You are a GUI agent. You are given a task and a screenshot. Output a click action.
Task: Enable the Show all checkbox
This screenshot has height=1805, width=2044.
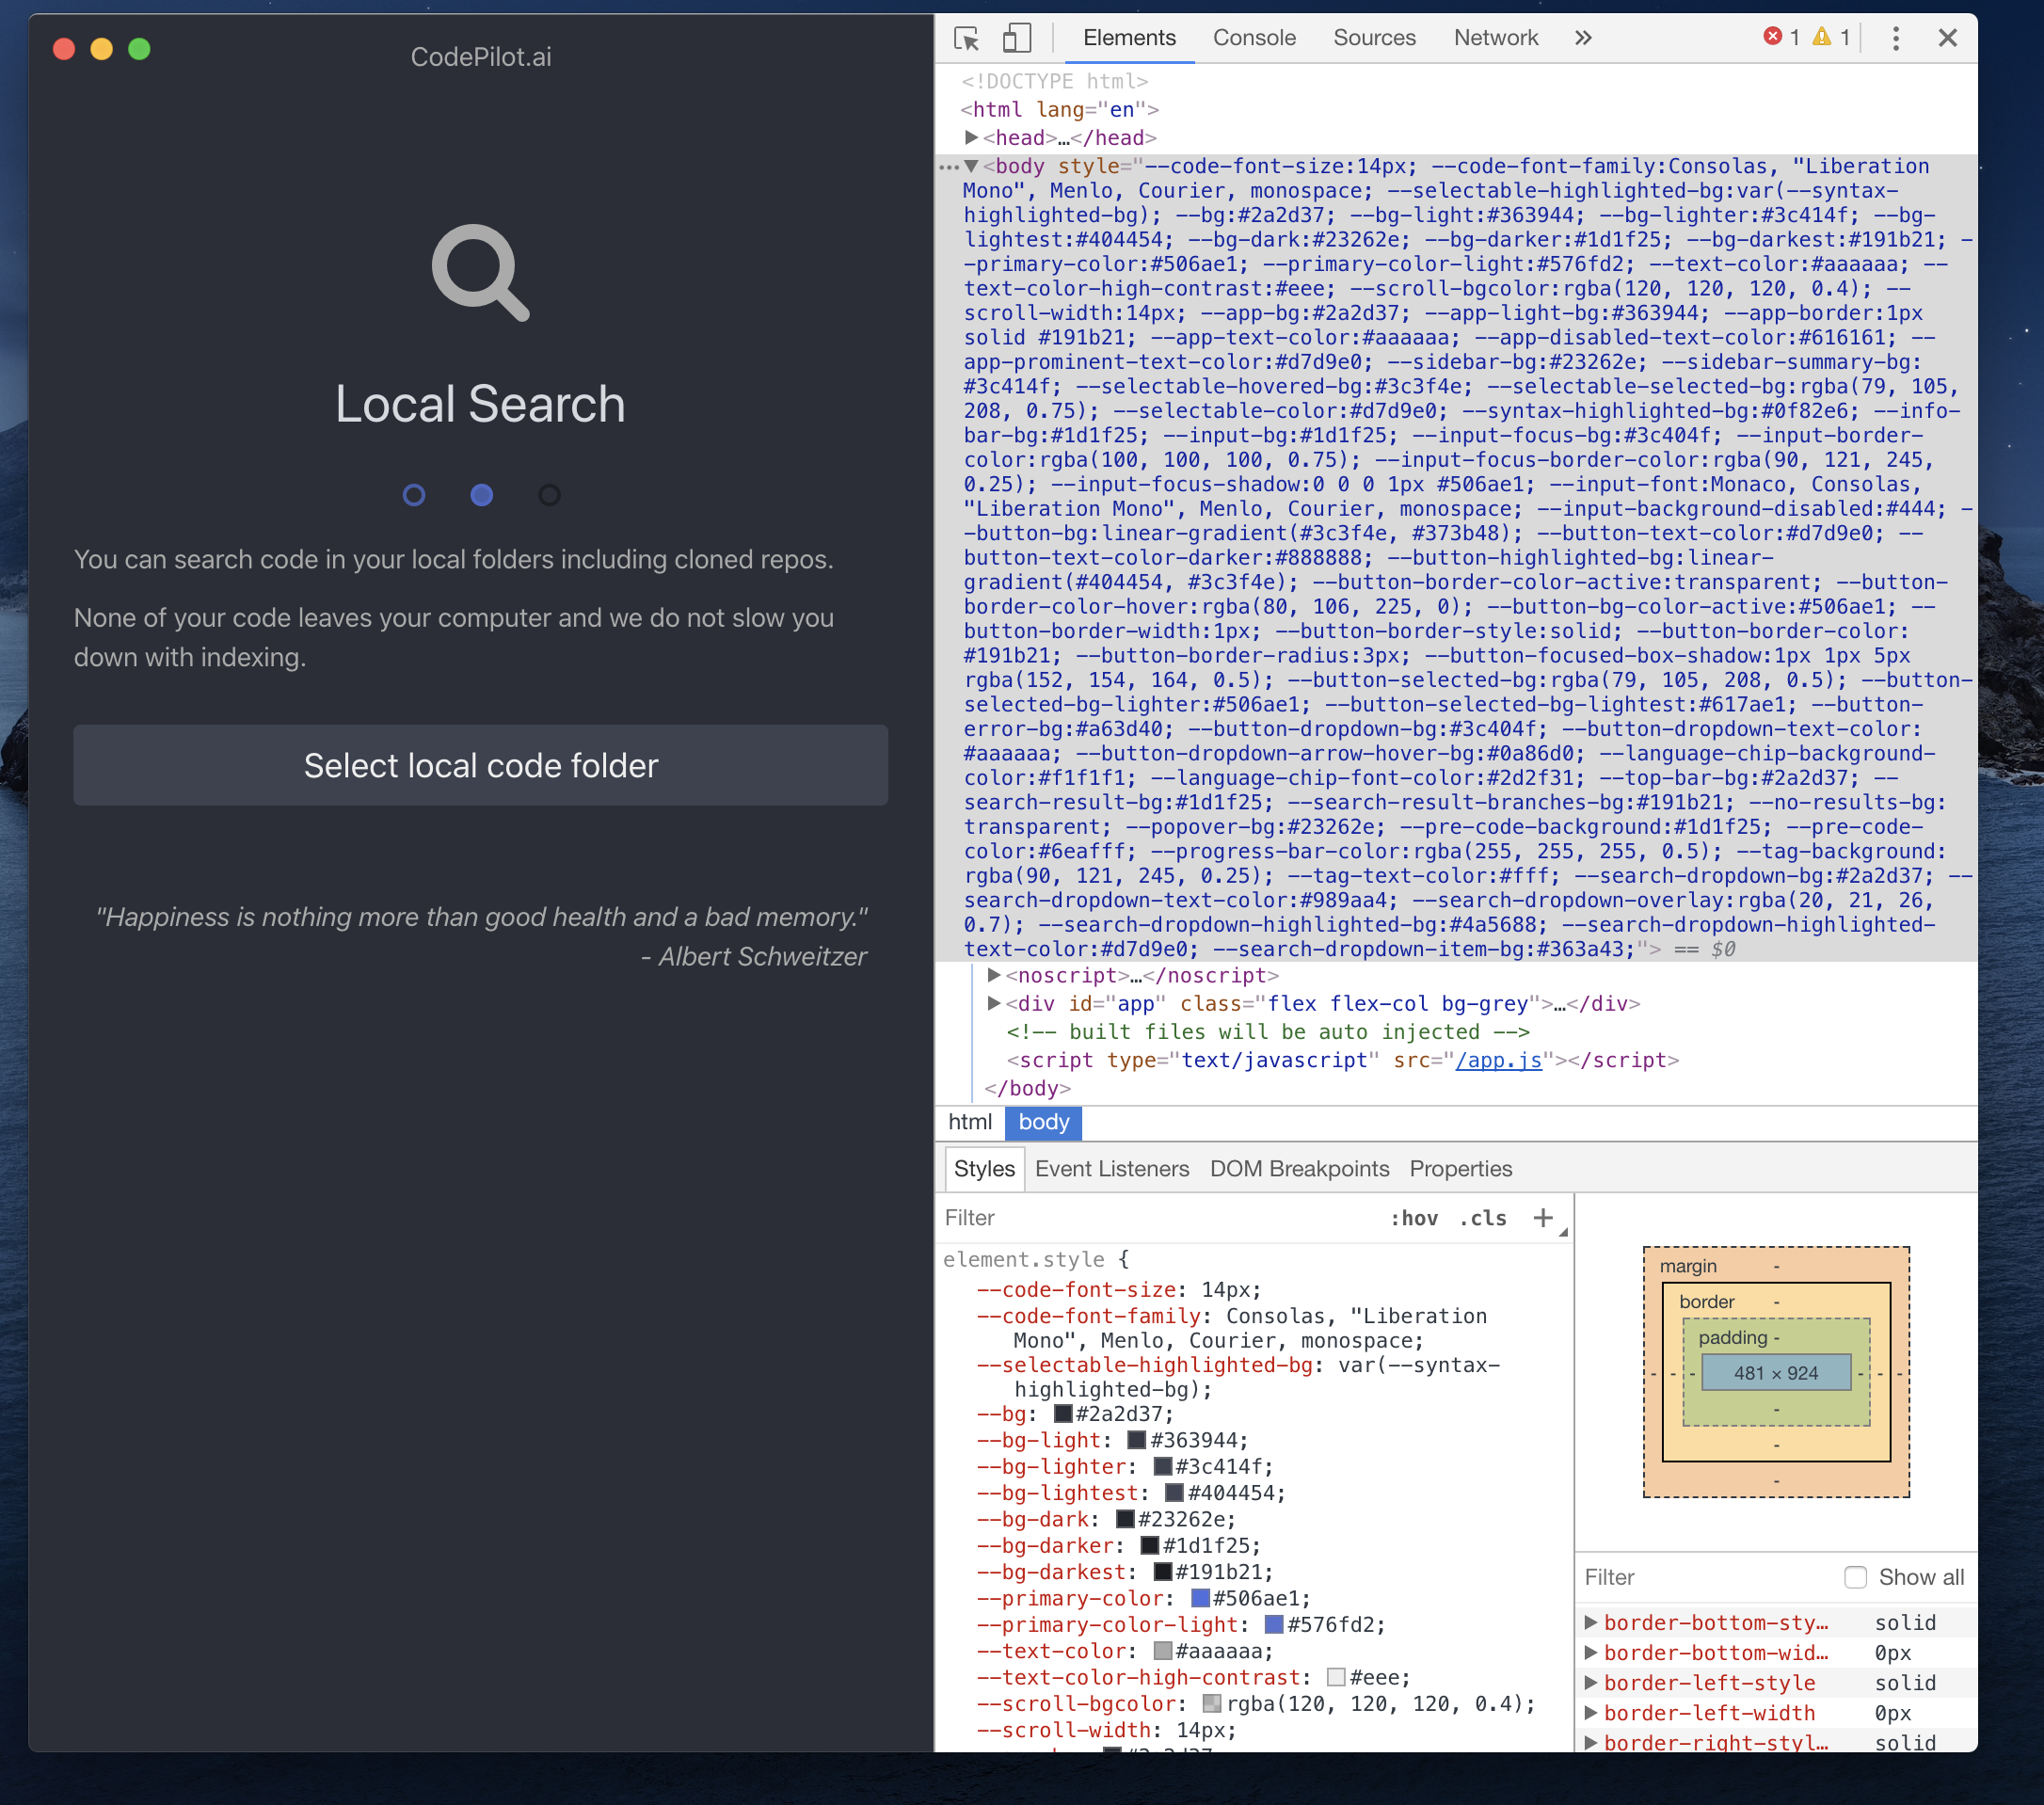(1856, 1577)
